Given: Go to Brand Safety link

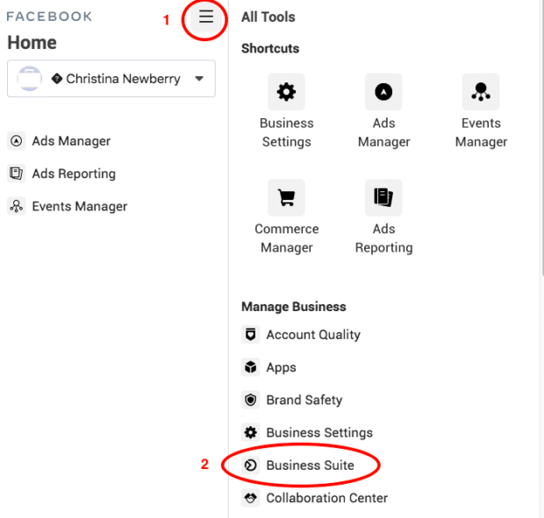Looking at the screenshot, I should click(x=304, y=400).
